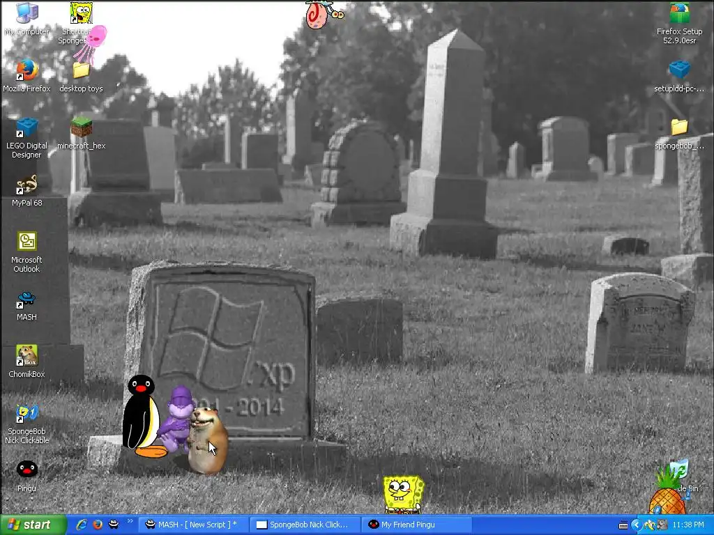Select the LEGO Digital Designer shortcut
The image size is (714, 535).
pyautogui.click(x=27, y=137)
